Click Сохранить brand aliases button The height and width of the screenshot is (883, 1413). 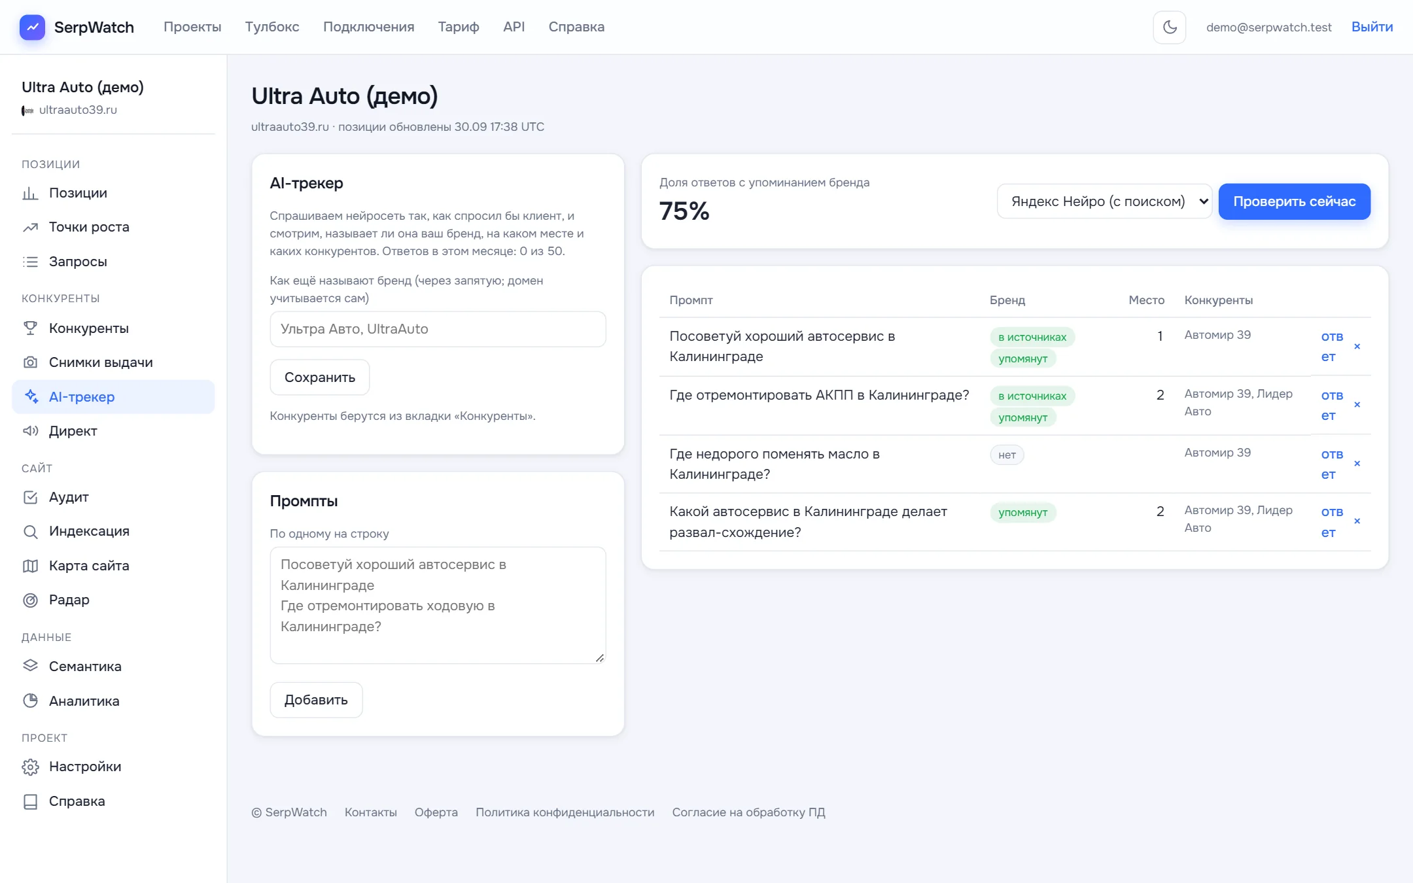[x=320, y=377]
